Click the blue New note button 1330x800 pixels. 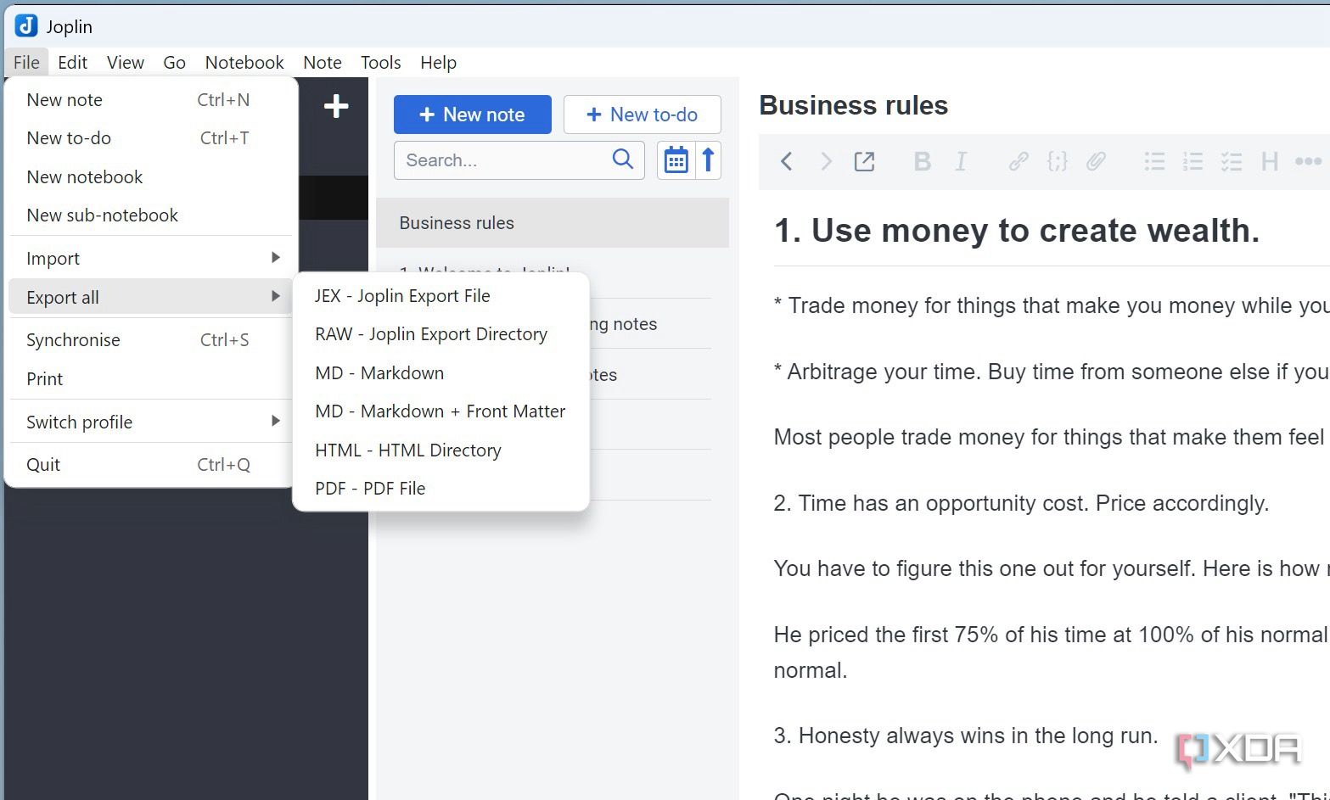[x=473, y=115]
